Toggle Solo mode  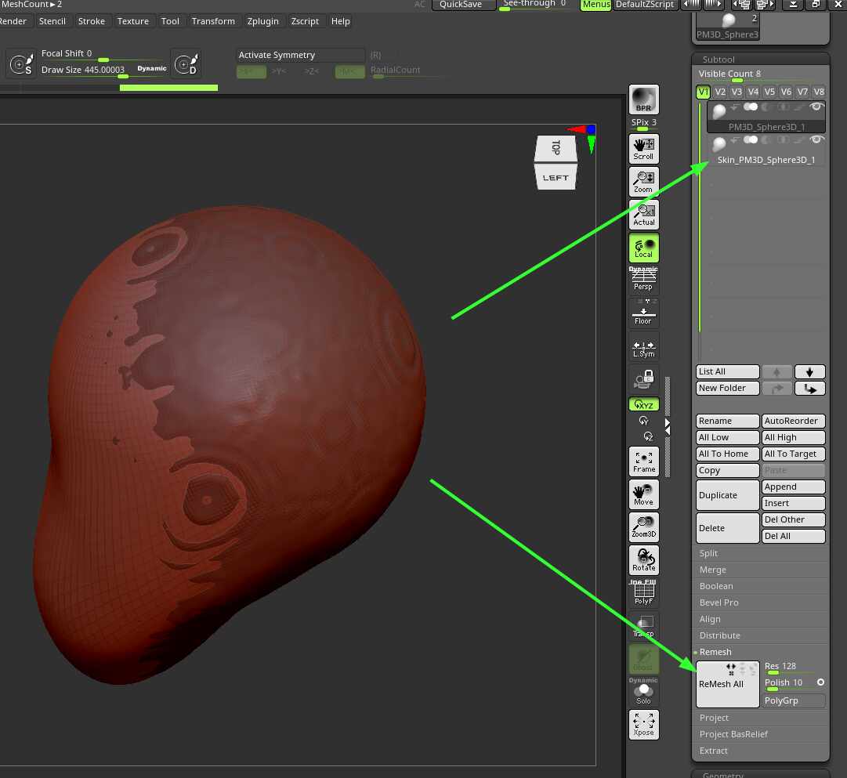click(x=643, y=693)
